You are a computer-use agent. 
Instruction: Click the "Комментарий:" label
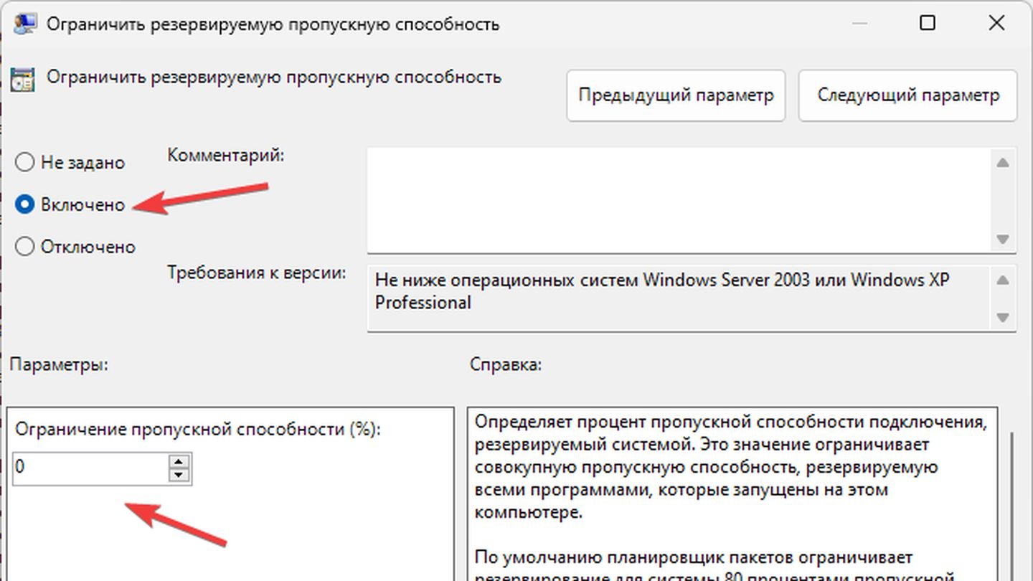[x=226, y=155]
